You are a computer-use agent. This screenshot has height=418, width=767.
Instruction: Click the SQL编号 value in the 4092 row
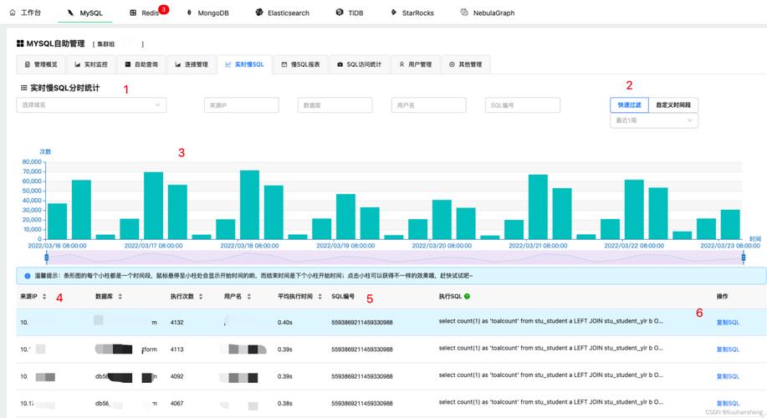point(362,376)
